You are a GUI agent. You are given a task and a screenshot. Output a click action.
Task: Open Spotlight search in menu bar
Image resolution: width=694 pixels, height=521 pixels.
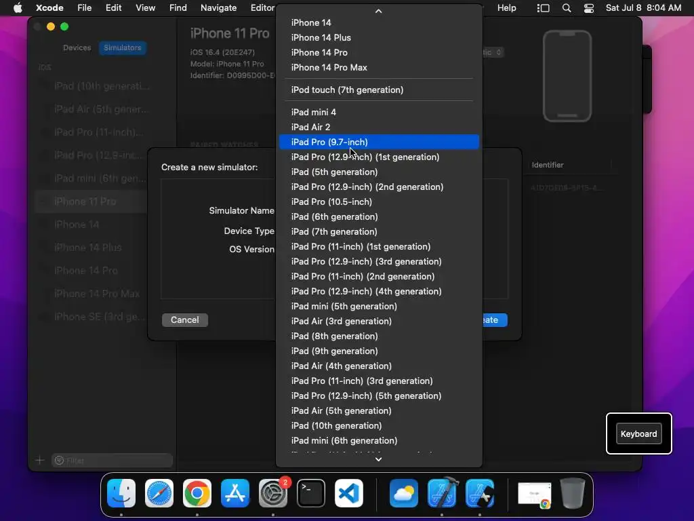(x=566, y=8)
